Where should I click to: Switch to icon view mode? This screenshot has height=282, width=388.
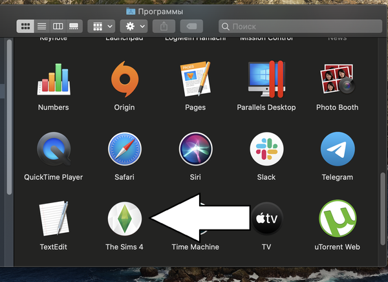(x=25, y=27)
